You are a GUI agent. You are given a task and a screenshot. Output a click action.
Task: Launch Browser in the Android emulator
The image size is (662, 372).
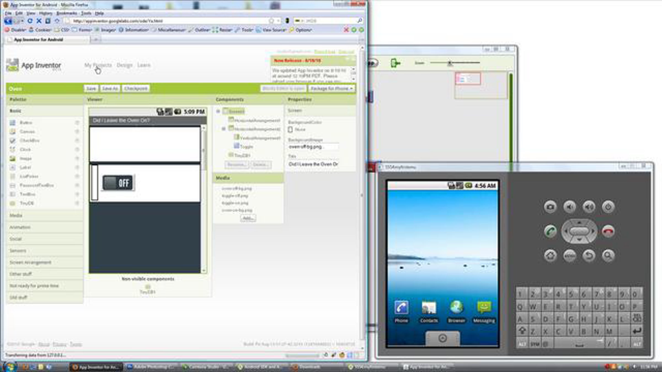[x=457, y=311]
